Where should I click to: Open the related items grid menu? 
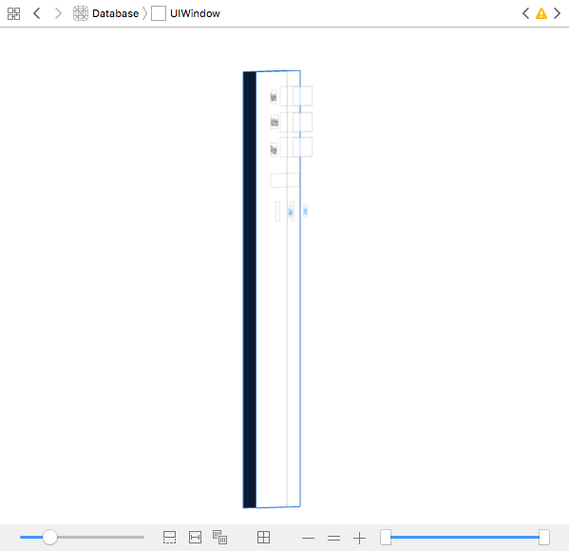coord(14,14)
